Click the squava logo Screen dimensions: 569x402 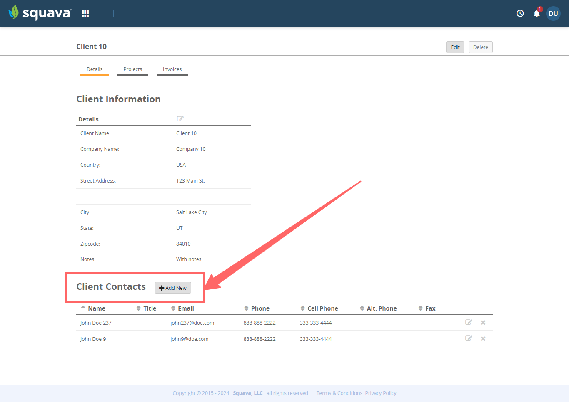coord(40,13)
